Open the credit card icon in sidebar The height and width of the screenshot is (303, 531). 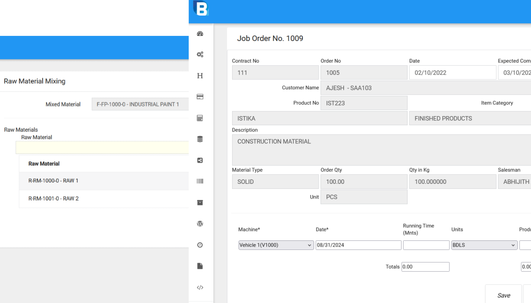pos(200,97)
